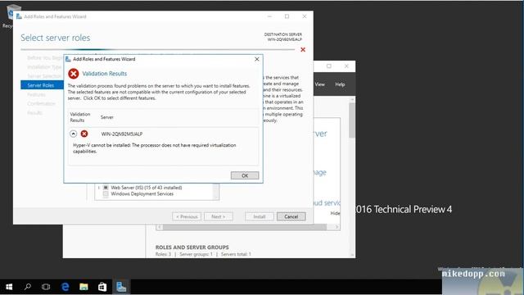Collapse the WIN-2QN92M5JALP validation result row
Screen dimensions: 524x295
point(73,134)
